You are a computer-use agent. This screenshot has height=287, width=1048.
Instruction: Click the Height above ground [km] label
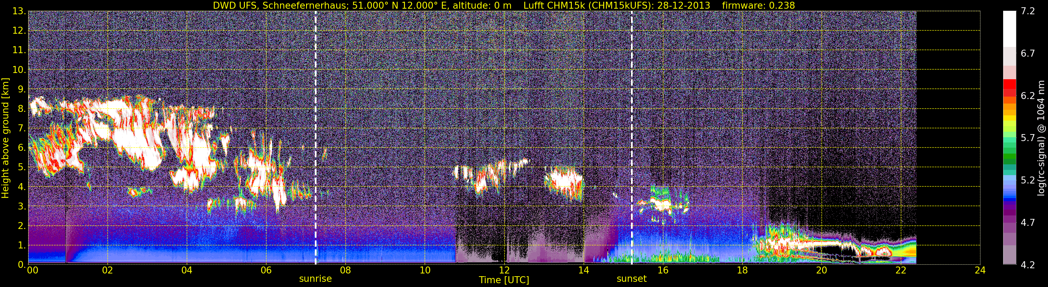point(5,138)
